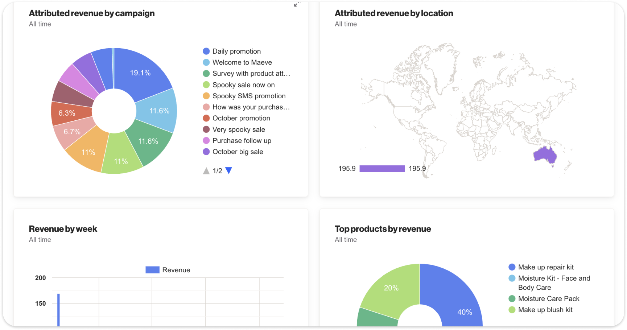Toggle Survey with product att… legend entry

(x=247, y=74)
